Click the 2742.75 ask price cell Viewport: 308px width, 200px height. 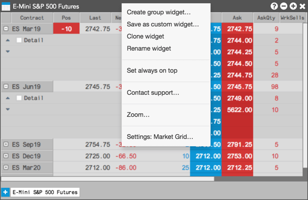pyautogui.click(x=237, y=29)
